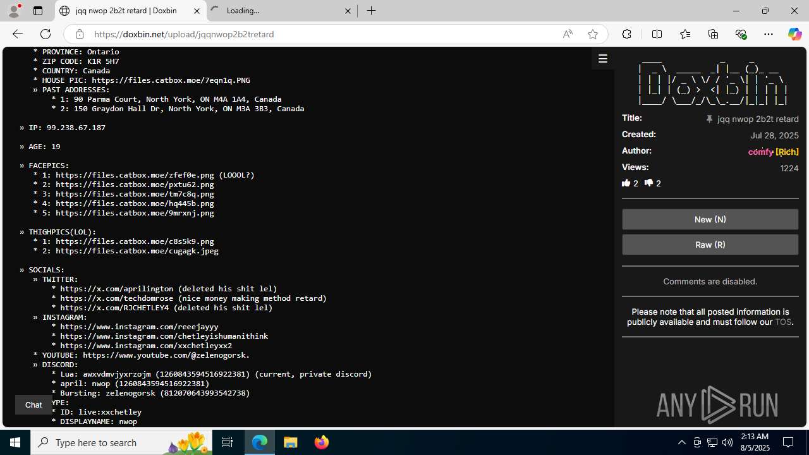Go back to previous page
This screenshot has width=809, height=455.
pyautogui.click(x=18, y=34)
